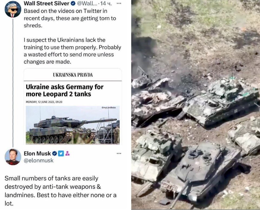
Task: Click Elon Musk's reply text about tanks
Action: [61, 191]
